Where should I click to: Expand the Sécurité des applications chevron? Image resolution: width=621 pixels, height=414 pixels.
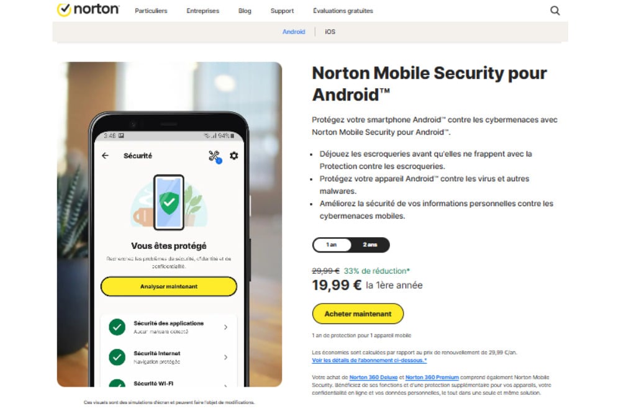225,327
